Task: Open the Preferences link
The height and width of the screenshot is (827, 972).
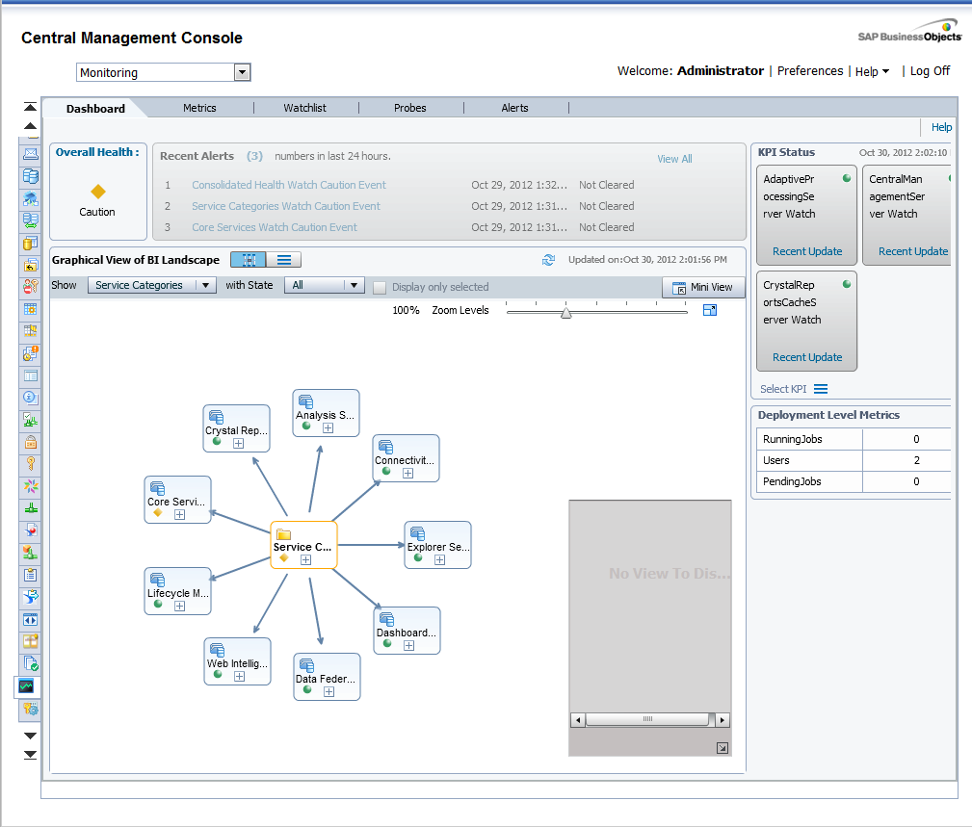Action: tap(809, 71)
